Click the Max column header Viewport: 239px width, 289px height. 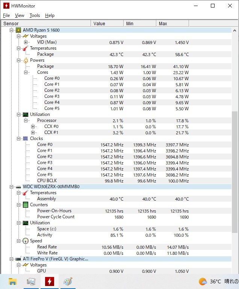tap(172, 24)
